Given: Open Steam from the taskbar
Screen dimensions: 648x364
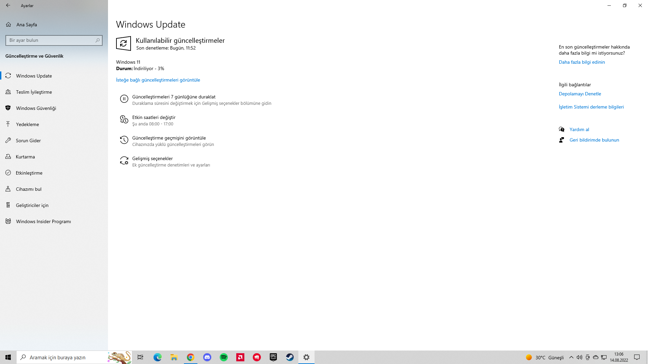Looking at the screenshot, I should pyautogui.click(x=290, y=357).
